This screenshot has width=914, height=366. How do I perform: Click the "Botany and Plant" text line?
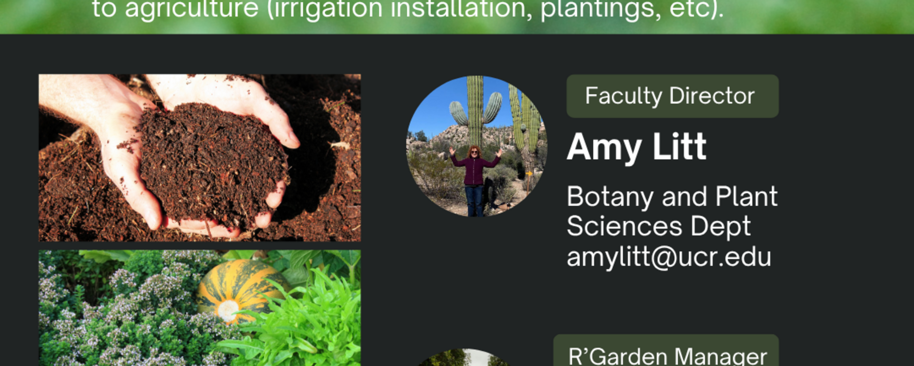click(672, 196)
